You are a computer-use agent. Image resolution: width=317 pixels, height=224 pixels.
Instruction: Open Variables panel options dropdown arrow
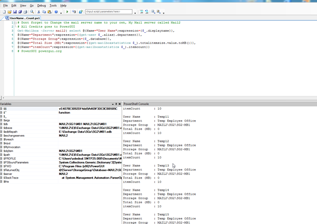click(x=112, y=104)
